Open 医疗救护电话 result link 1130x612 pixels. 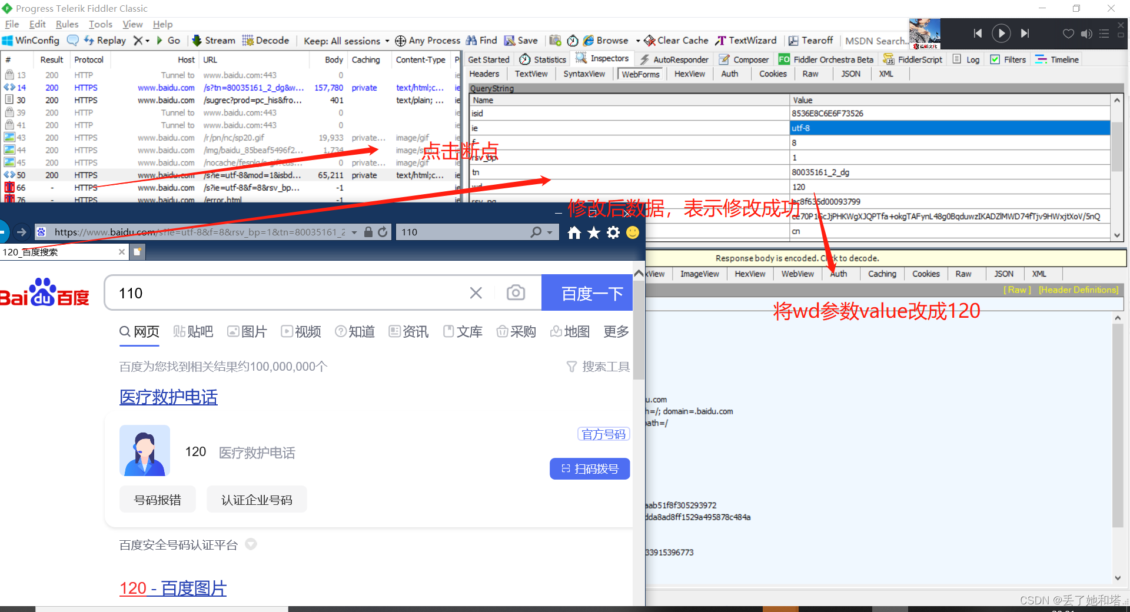[x=168, y=397]
